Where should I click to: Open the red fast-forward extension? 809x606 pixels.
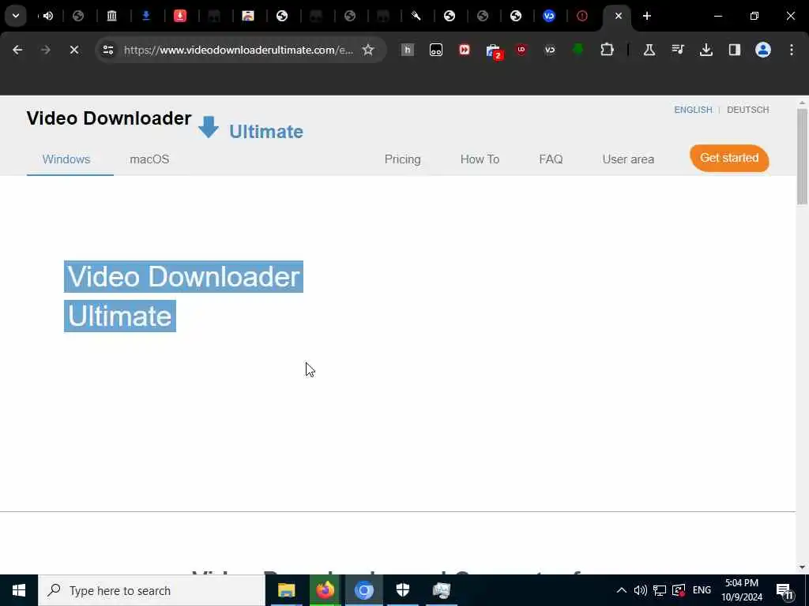(465, 50)
